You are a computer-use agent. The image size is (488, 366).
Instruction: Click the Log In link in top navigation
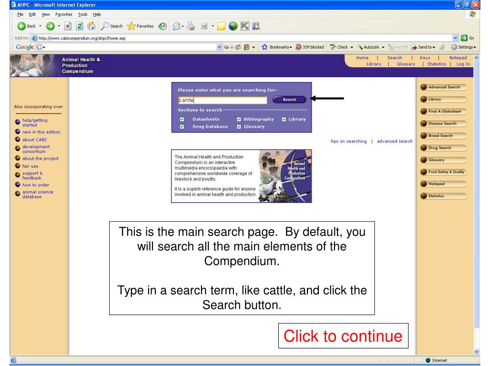point(463,64)
